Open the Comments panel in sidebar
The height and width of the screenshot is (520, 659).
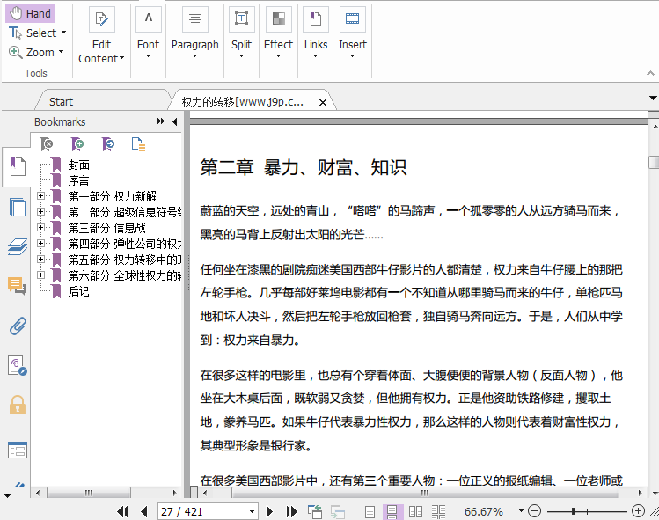[x=17, y=285]
